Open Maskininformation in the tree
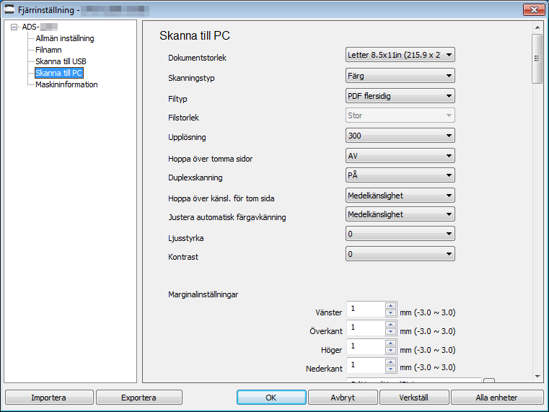 point(66,84)
